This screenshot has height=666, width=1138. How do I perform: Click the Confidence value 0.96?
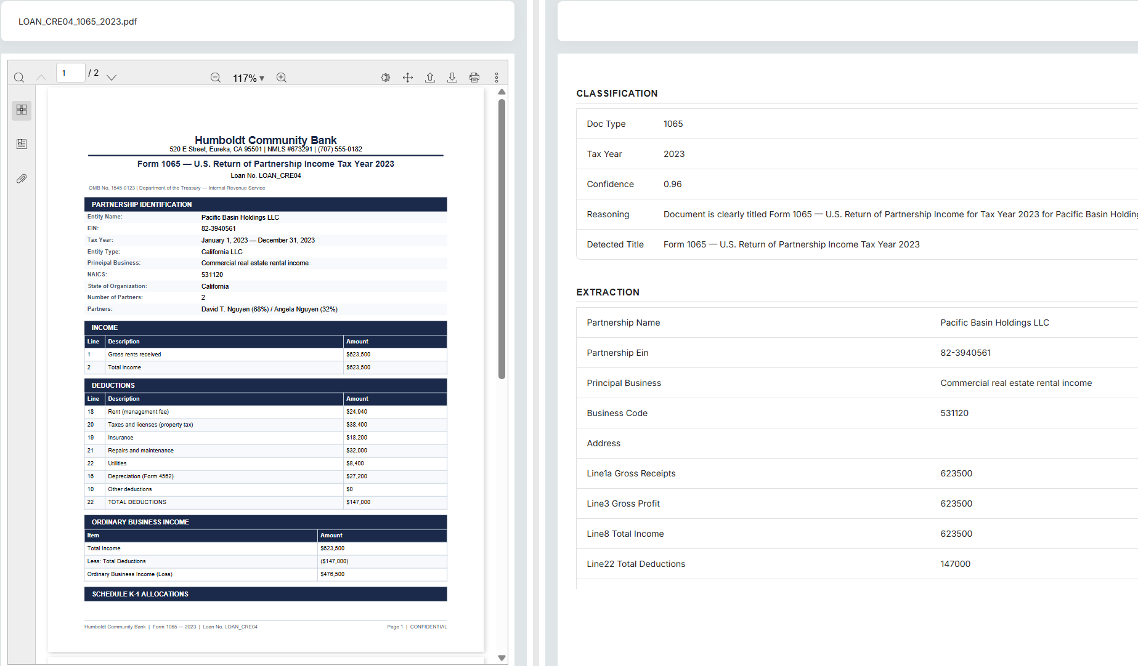672,184
